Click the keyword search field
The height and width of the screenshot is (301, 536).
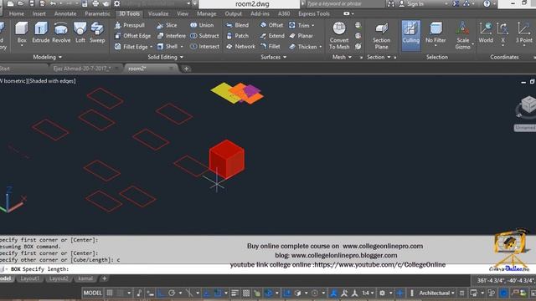[x=344, y=3]
